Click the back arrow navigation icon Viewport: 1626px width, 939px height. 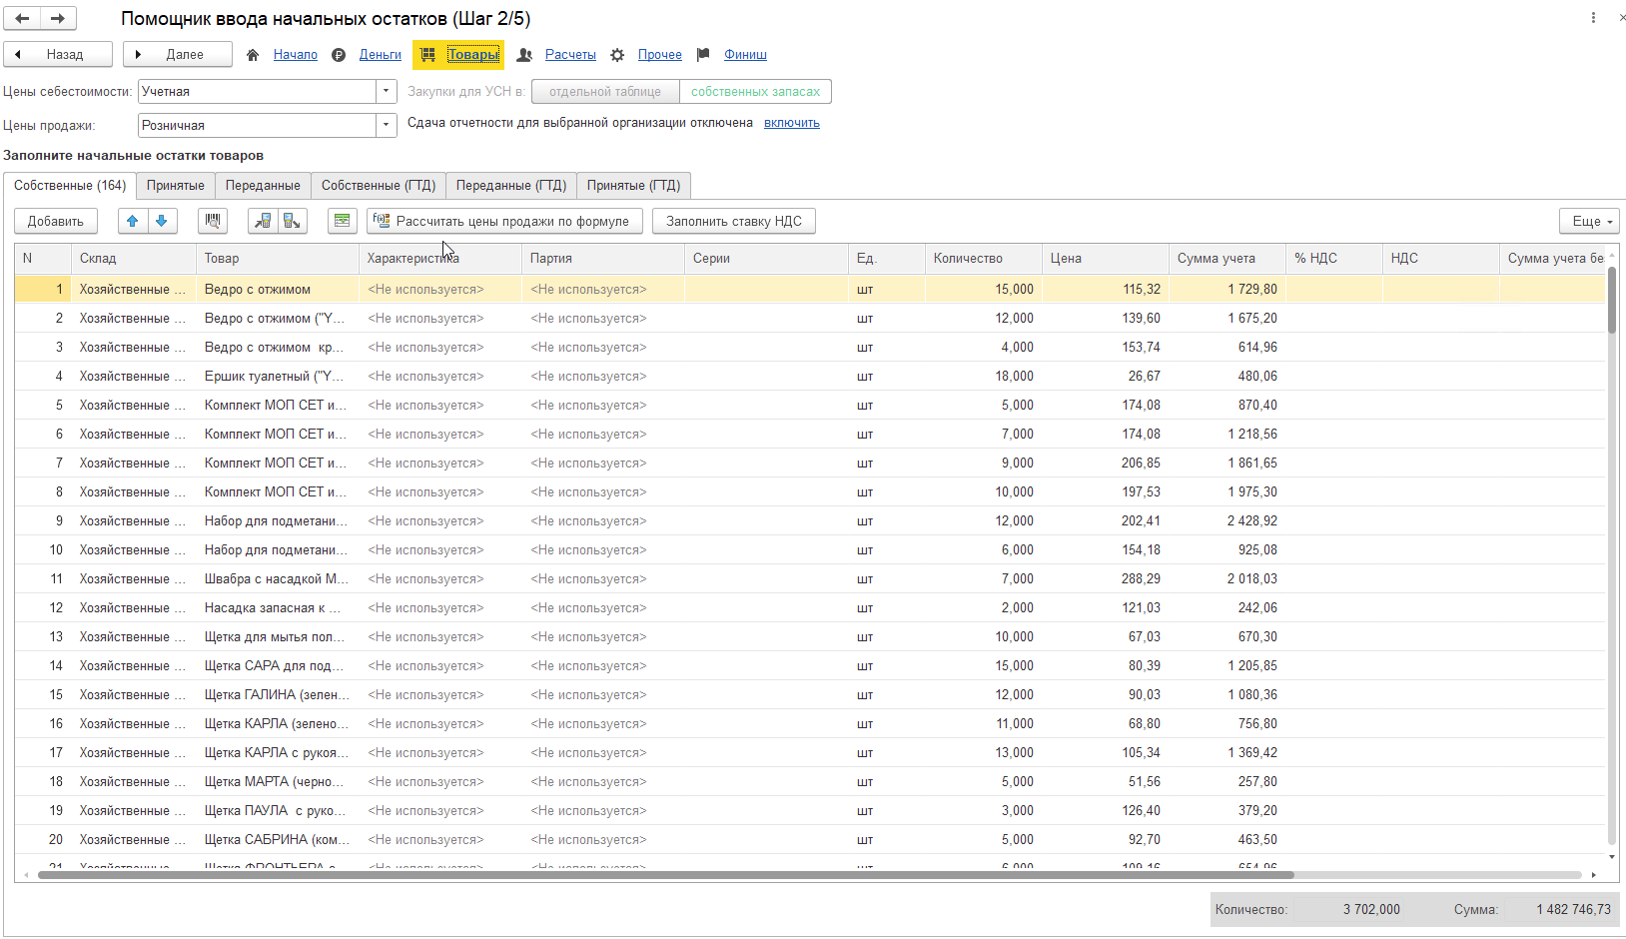(22, 18)
